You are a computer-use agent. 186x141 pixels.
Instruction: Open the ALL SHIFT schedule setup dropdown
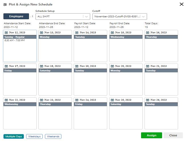pos(59,17)
